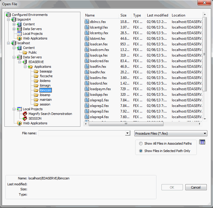Collapse the Applications folder node
This screenshot has width=213, height=208.
tap(25, 67)
